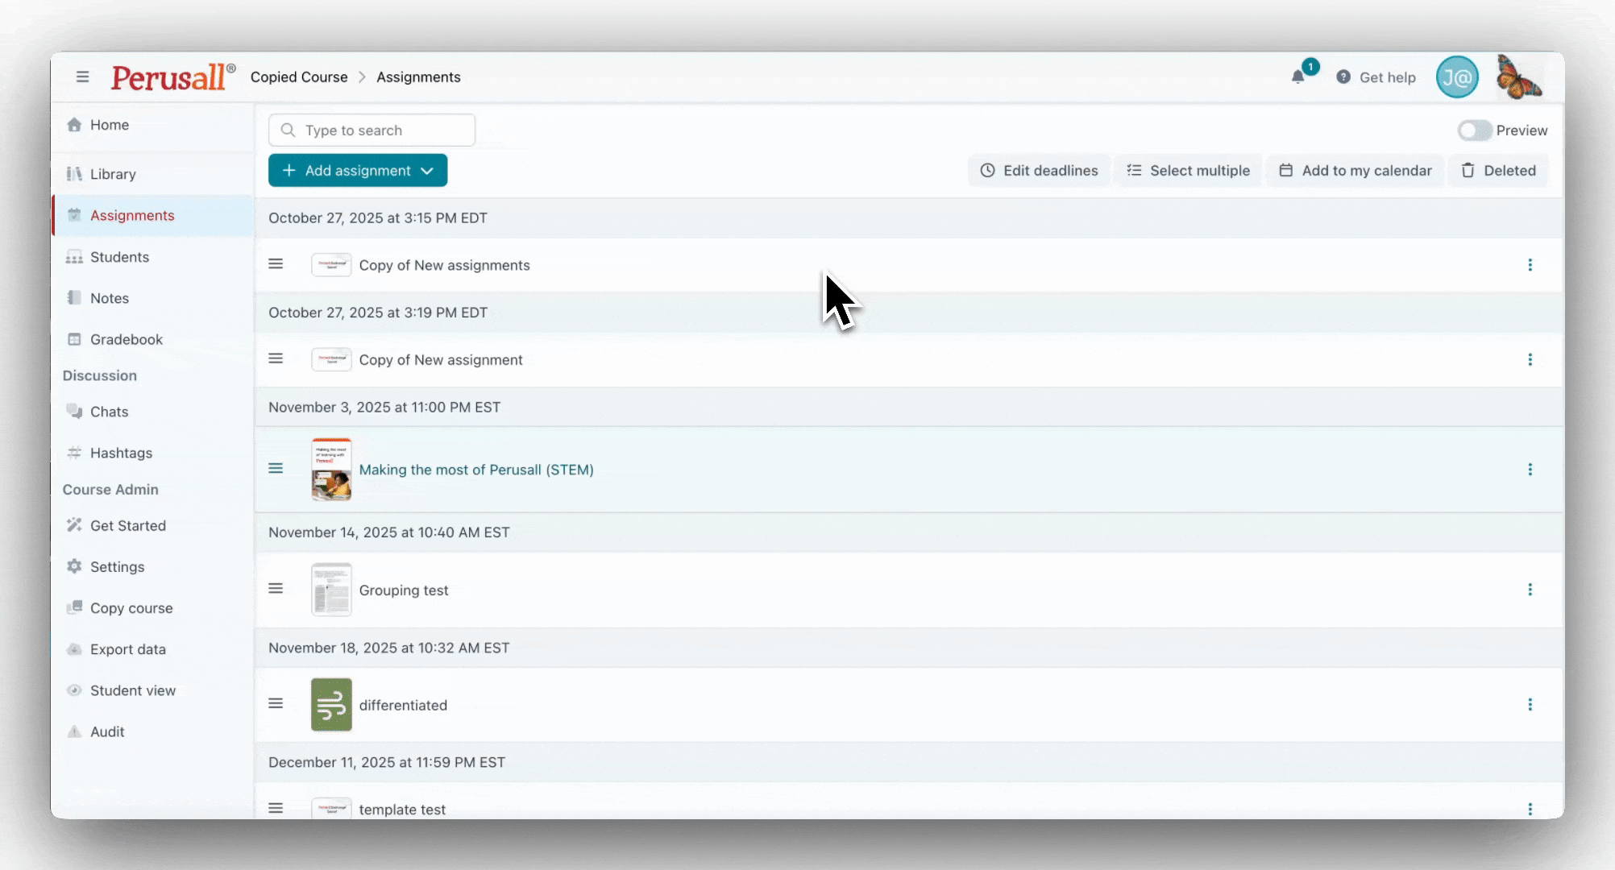
Task: Click thumbnail of Making the most of Perusall
Action: tap(331, 470)
